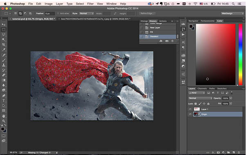Toggle Quick Mask mode in toolbox
Screen dimensions: 246x155
point(4,136)
